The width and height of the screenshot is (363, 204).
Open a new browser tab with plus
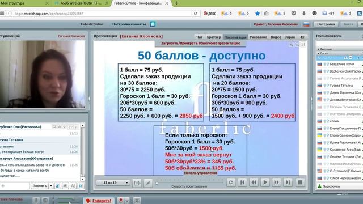click(176, 3)
